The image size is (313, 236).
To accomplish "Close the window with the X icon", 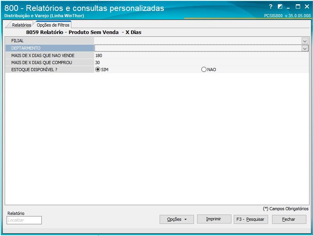I will coord(307,7).
